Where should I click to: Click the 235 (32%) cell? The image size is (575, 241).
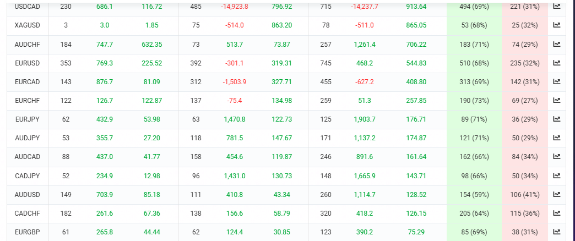[525, 63]
